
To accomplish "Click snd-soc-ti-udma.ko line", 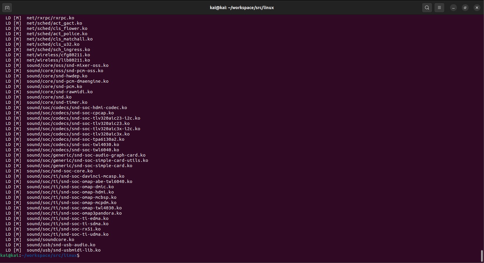I will point(57,234).
